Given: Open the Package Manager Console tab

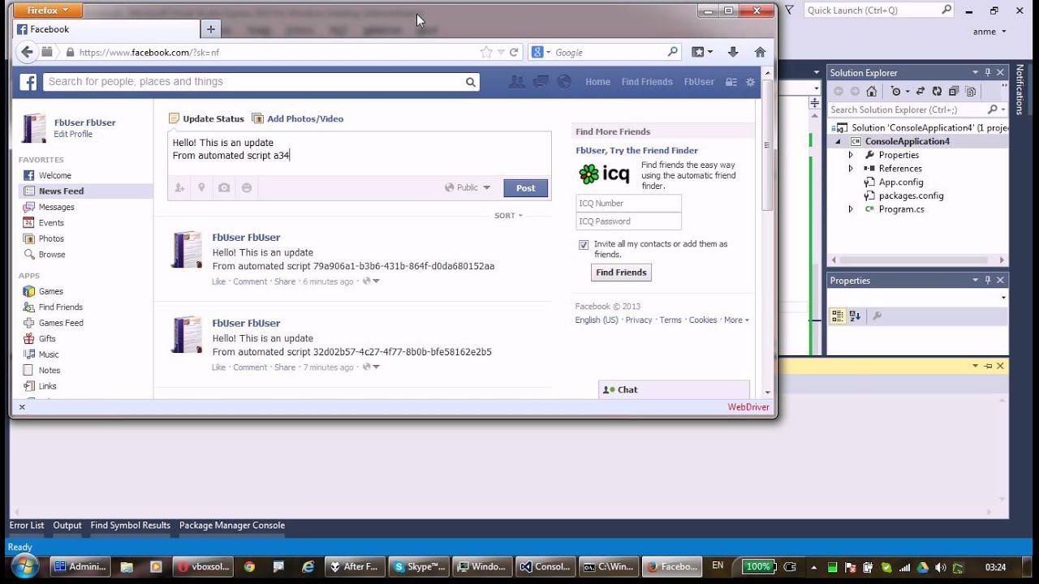Looking at the screenshot, I should point(232,526).
